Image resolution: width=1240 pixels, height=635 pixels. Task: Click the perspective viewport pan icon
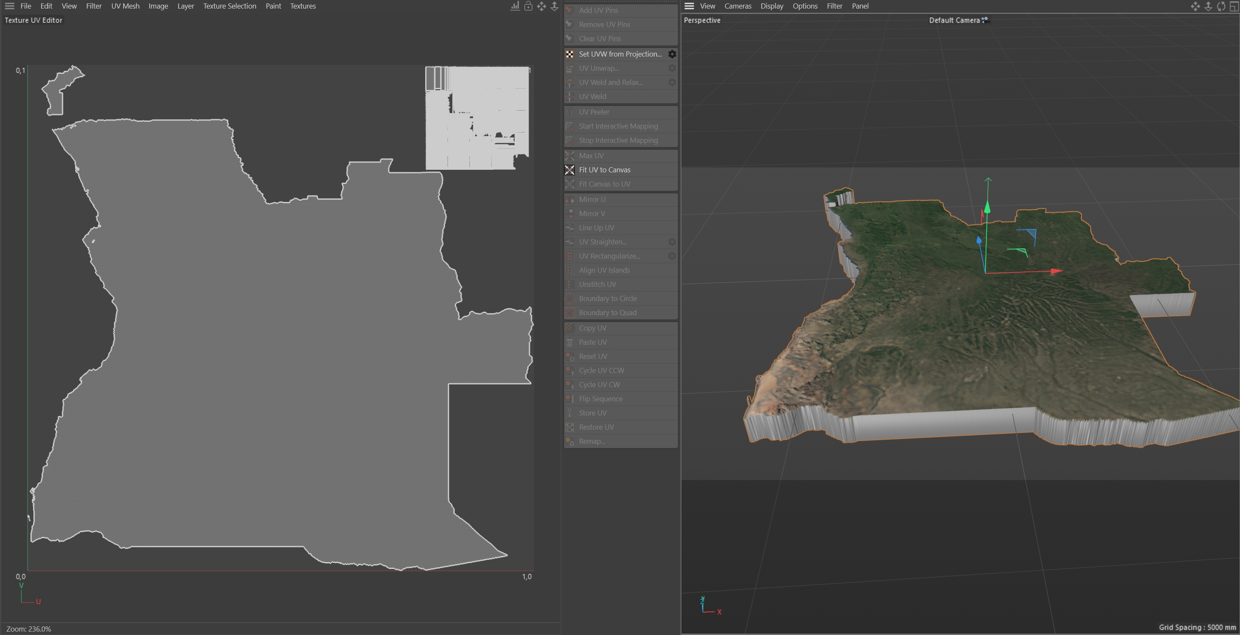(x=1195, y=6)
